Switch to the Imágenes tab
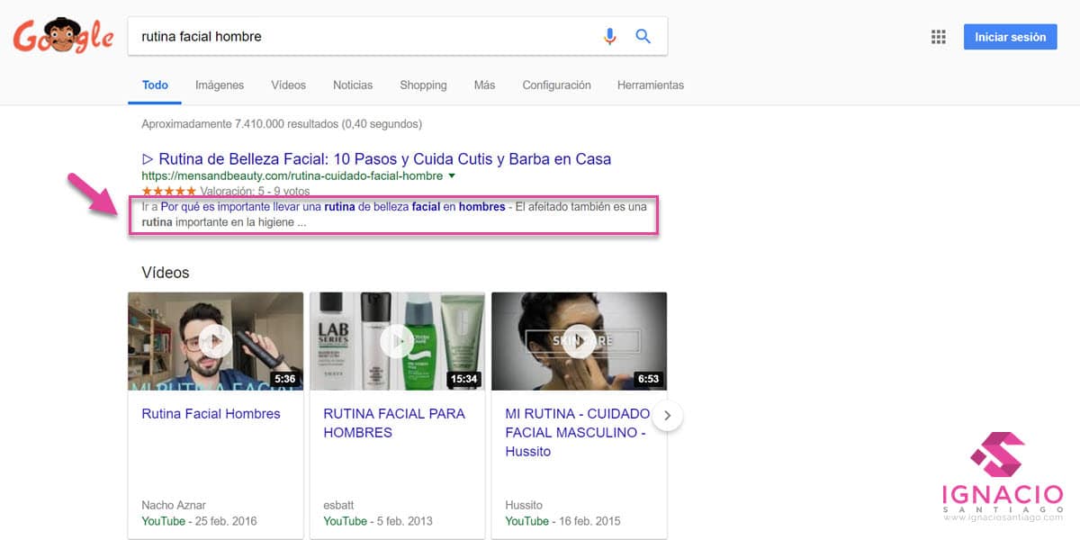The width and height of the screenshot is (1080, 540). tap(220, 85)
